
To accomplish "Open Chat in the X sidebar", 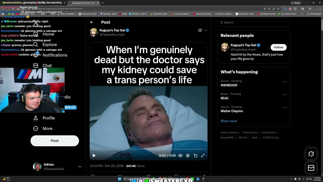I will (x=47, y=66).
